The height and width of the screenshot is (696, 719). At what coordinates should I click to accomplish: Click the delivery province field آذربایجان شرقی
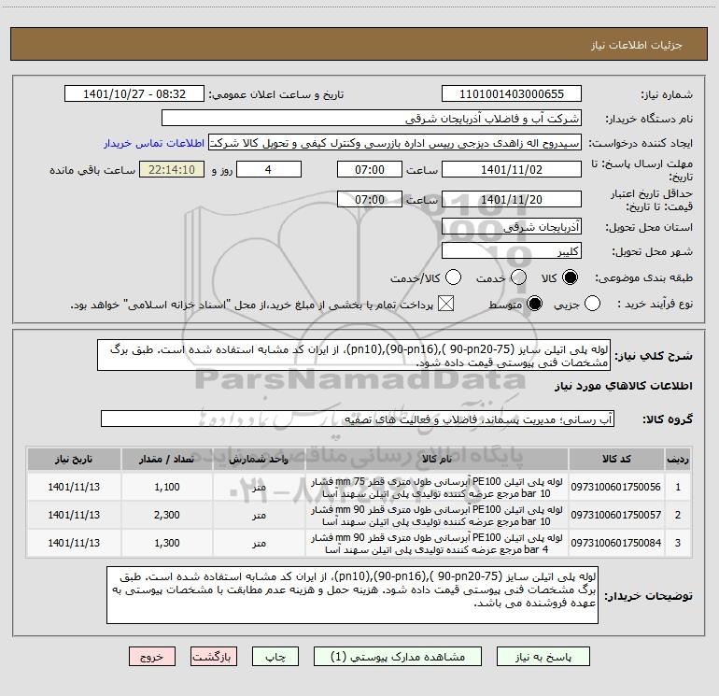click(512, 227)
